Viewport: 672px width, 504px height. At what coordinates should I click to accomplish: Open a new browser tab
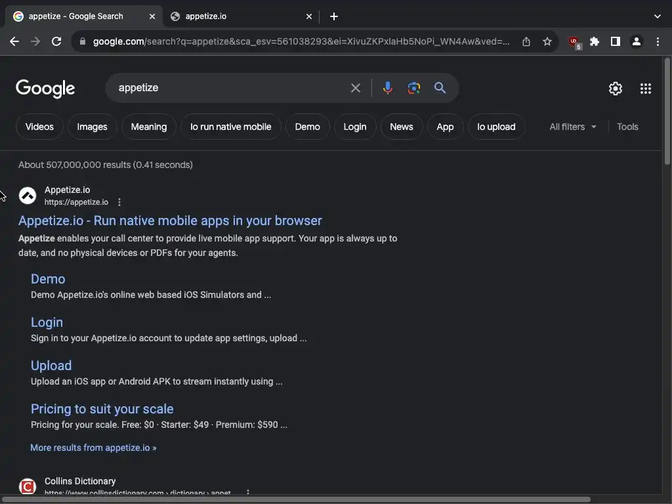click(x=334, y=16)
